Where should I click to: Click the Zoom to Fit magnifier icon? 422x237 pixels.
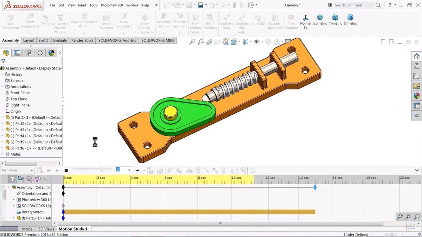click(192, 42)
